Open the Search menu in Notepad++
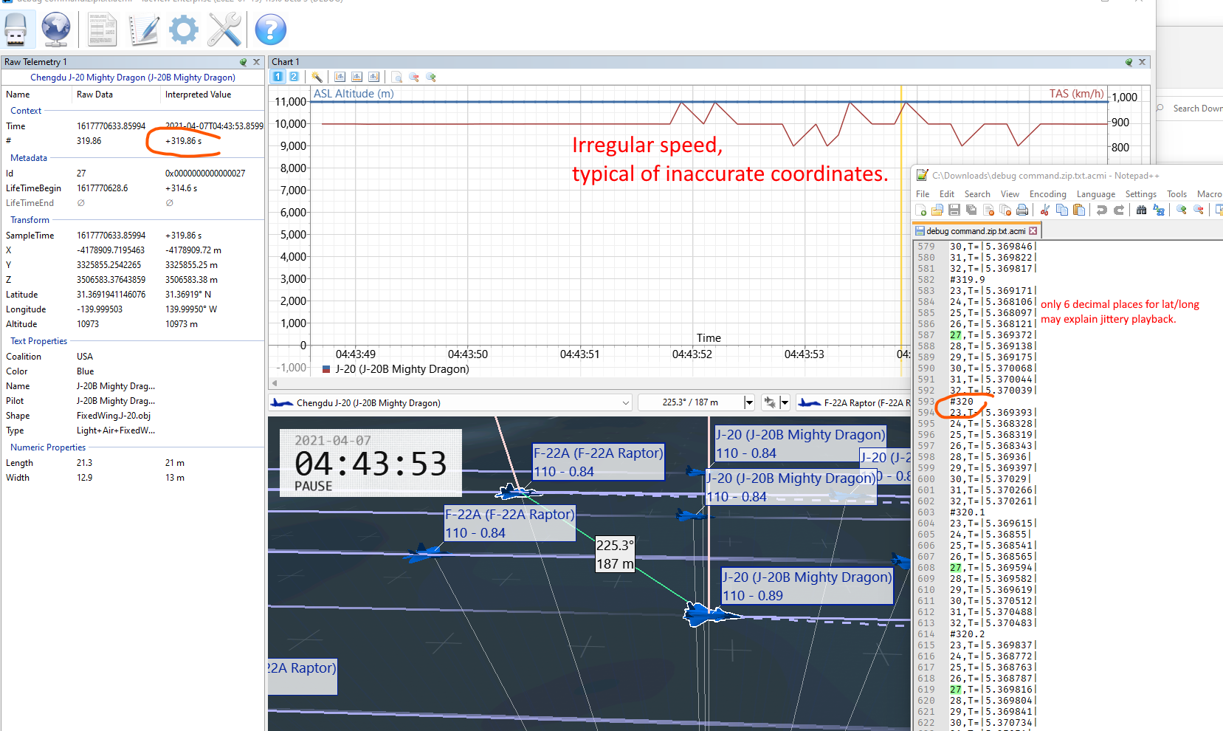1223x731 pixels. (x=977, y=194)
